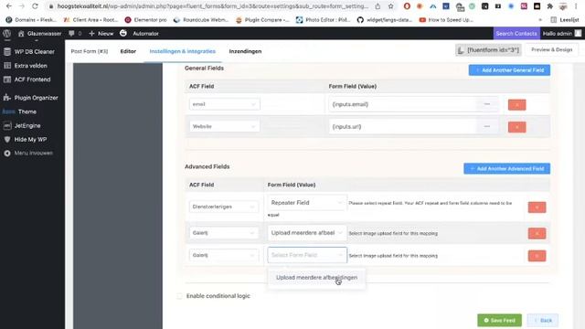Click the Post Form (#3) title
The width and height of the screenshot is (585, 329).
(90, 51)
